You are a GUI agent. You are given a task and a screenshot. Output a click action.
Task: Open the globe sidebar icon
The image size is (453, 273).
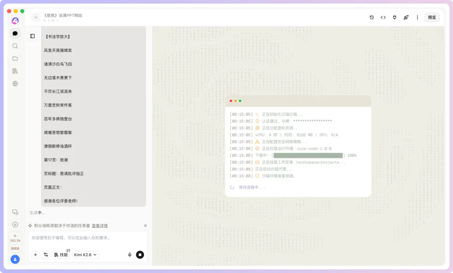15,83
